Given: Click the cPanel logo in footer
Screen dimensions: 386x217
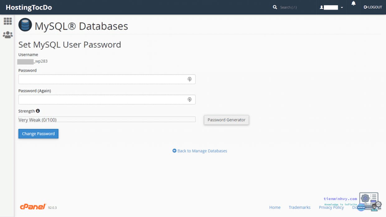Looking at the screenshot, I should coord(33,207).
